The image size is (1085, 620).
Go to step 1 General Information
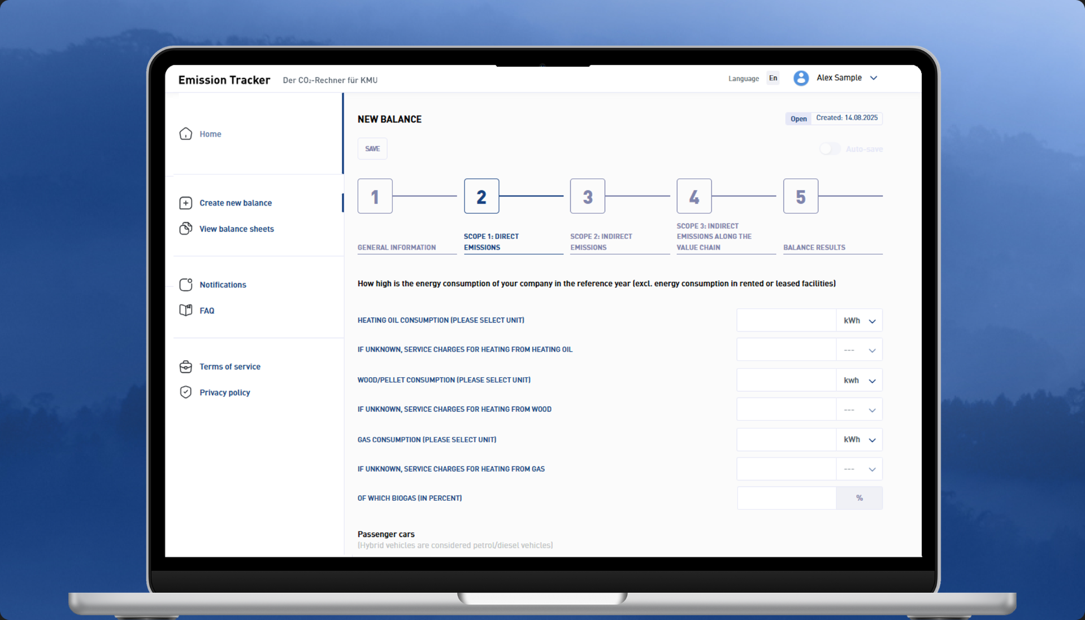tap(375, 197)
